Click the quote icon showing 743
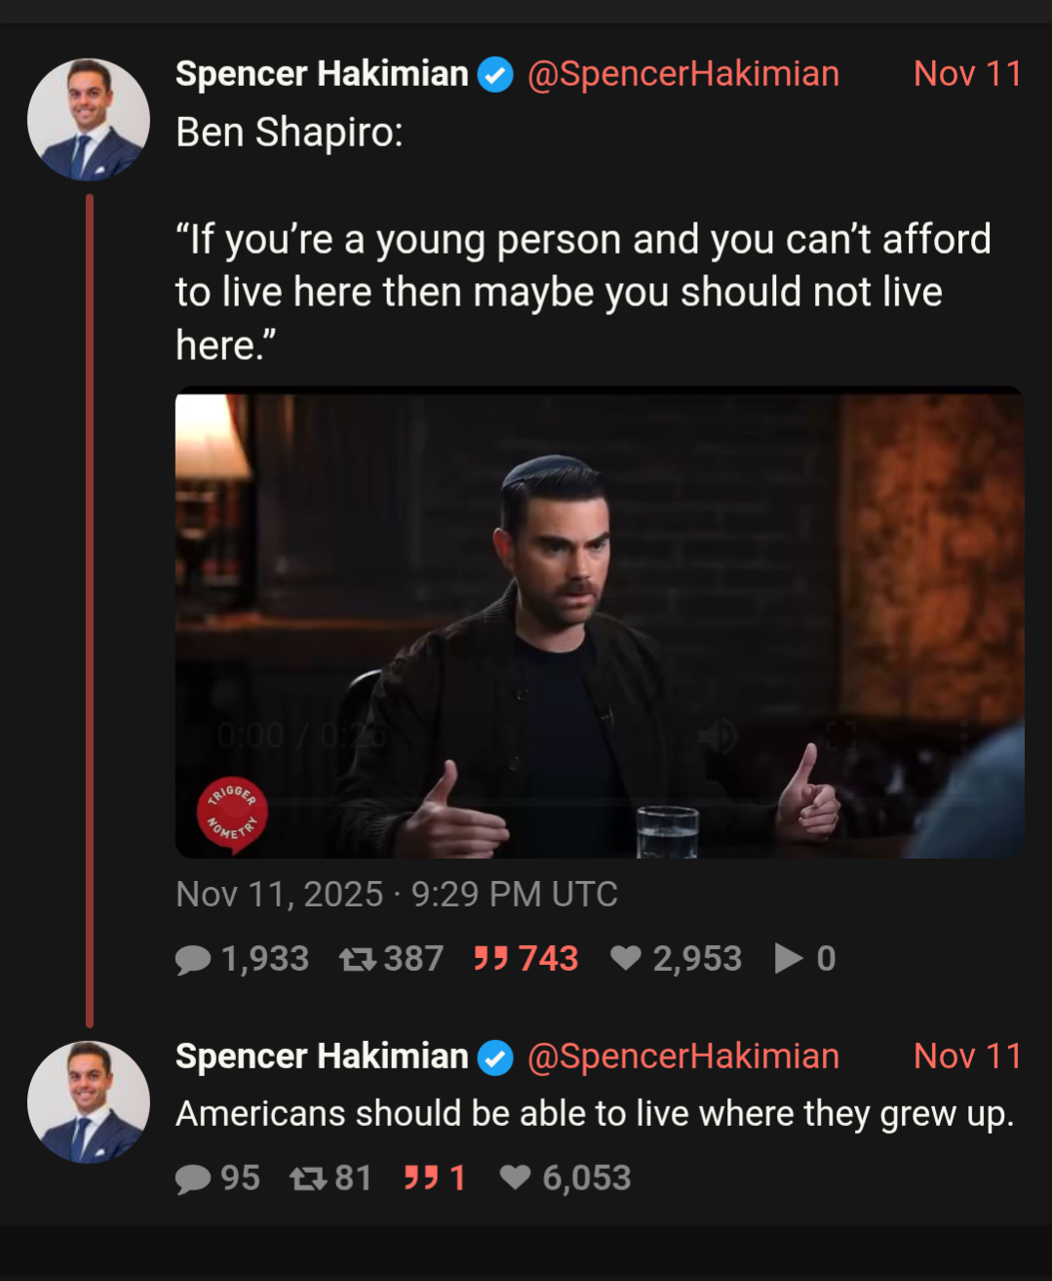This screenshot has width=1052, height=1281. coord(490,959)
